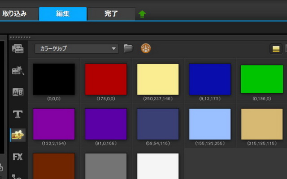Expand the カラークリップ category dropdown
Viewport: 287px width, 179px height.
76,48
